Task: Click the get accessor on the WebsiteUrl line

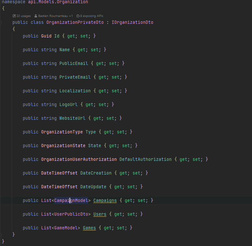Action: point(97,118)
